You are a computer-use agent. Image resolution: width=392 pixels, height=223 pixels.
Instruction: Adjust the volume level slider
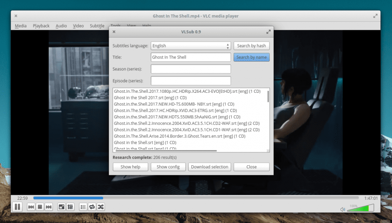pos(360,208)
